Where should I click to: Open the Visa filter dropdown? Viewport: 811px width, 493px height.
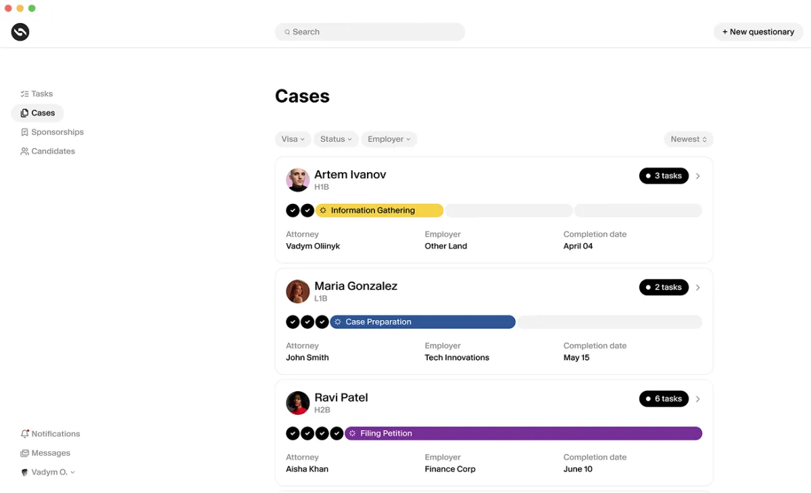[x=293, y=139]
